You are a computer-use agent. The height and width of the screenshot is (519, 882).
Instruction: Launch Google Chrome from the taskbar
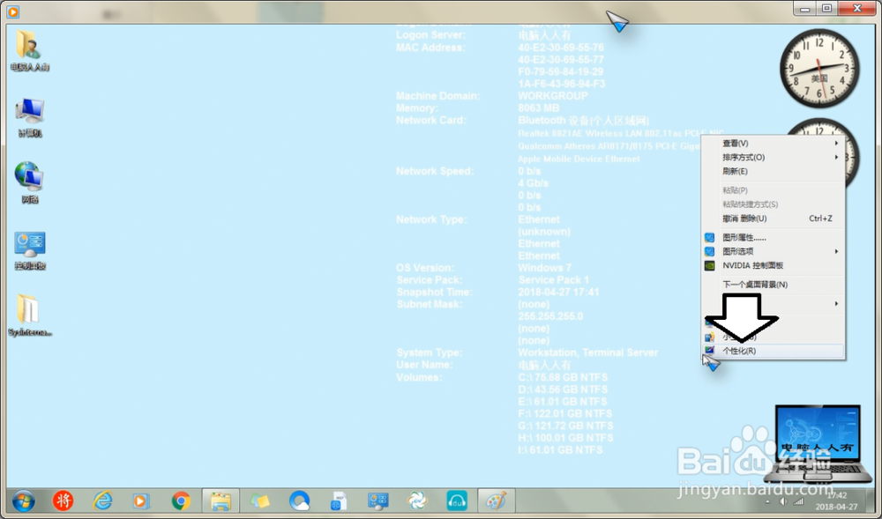(181, 500)
